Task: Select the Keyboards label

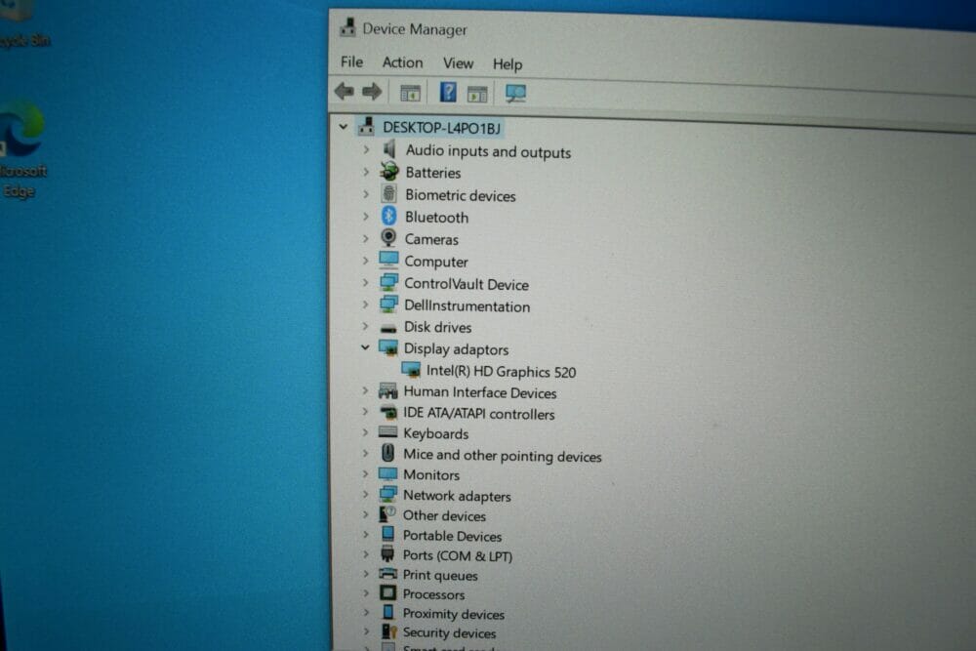Action: click(x=435, y=433)
